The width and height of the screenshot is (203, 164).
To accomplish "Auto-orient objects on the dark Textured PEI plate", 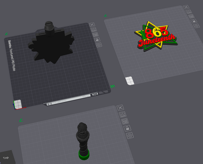I will point(94,30).
